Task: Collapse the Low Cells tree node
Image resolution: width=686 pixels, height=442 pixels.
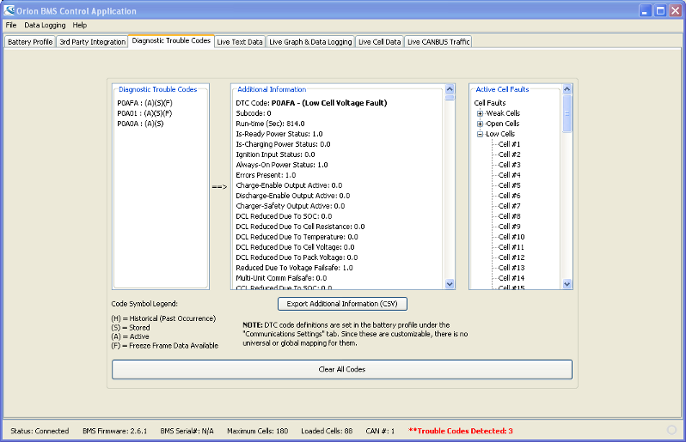Action: point(480,134)
